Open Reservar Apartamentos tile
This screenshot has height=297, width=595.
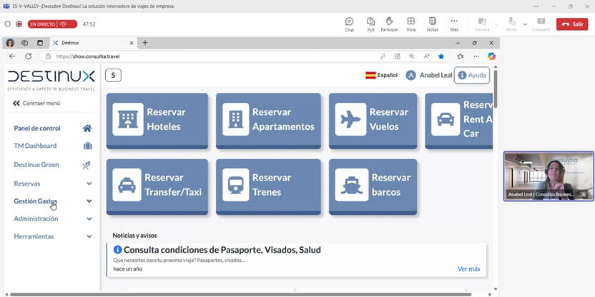[268, 121]
